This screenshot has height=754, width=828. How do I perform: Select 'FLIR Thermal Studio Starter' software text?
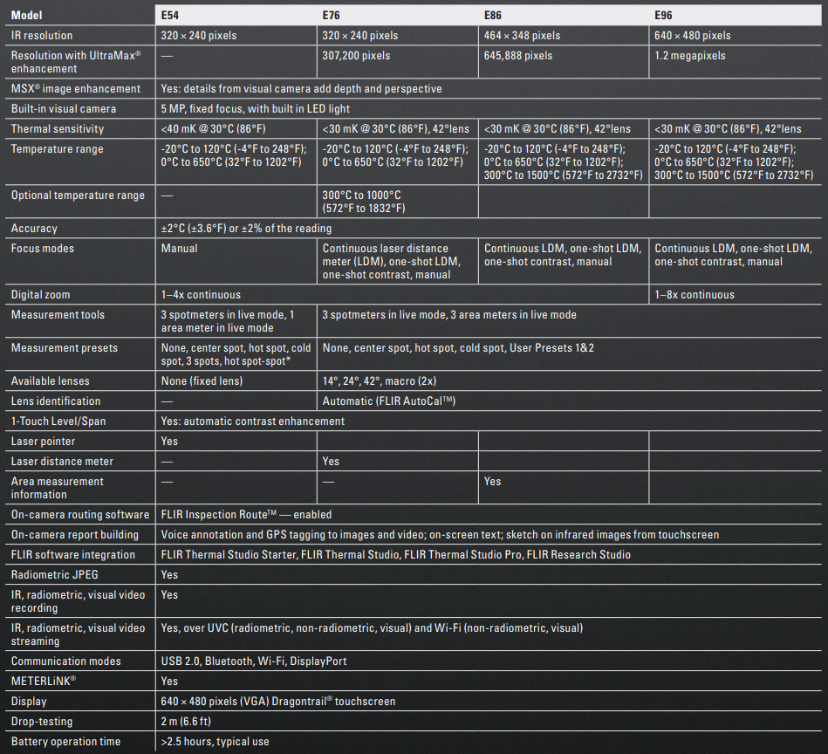coord(229,555)
